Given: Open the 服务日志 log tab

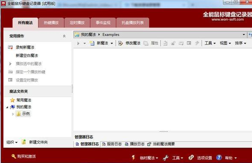Looking at the screenshot, I should [112, 144].
